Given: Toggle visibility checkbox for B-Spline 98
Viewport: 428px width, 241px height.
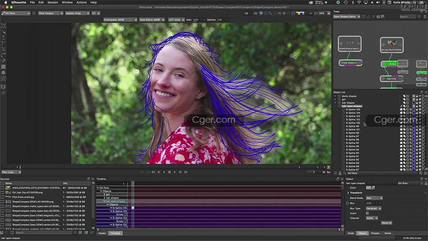Looking at the screenshot, I should point(401,133).
